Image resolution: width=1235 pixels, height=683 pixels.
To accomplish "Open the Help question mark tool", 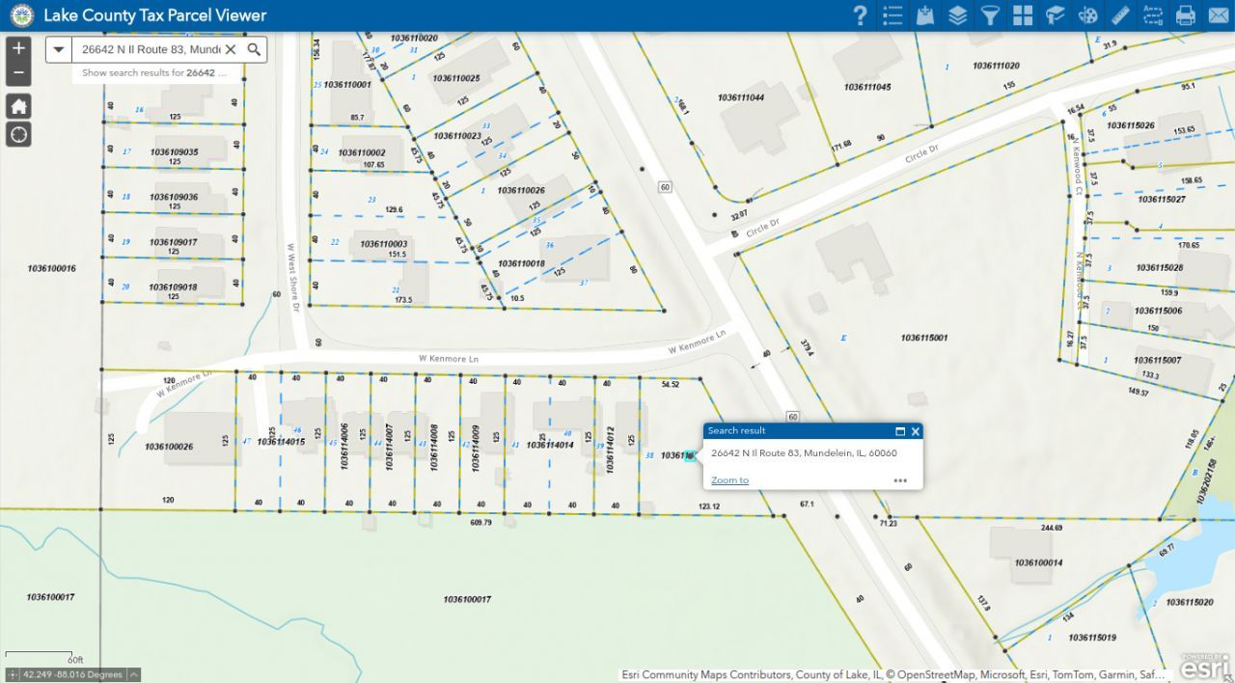I will [860, 15].
